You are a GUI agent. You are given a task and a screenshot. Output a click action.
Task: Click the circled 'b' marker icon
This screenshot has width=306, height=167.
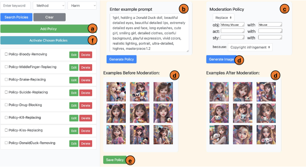[x=183, y=8]
